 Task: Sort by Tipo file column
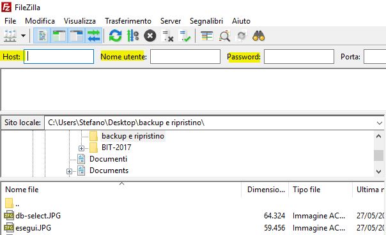coord(321,190)
